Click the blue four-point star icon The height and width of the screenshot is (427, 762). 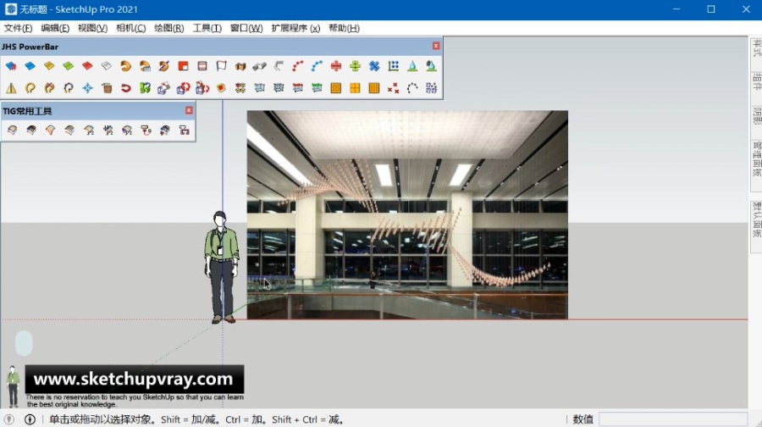click(x=87, y=88)
